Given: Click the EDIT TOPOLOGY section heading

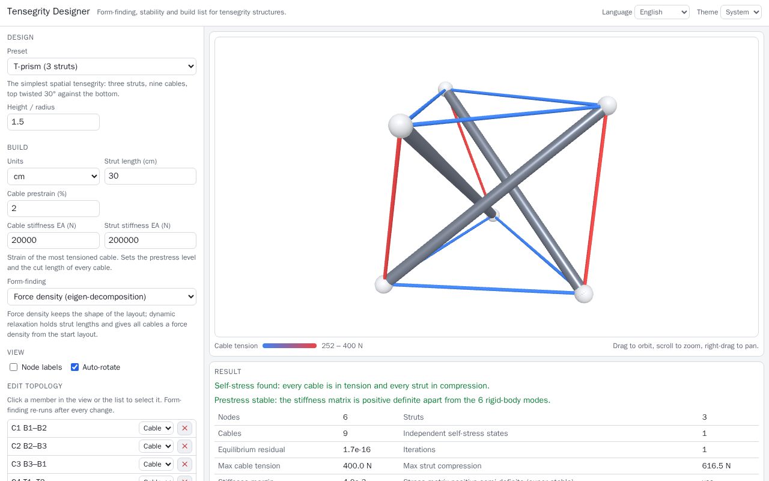Looking at the screenshot, I should click(35, 386).
